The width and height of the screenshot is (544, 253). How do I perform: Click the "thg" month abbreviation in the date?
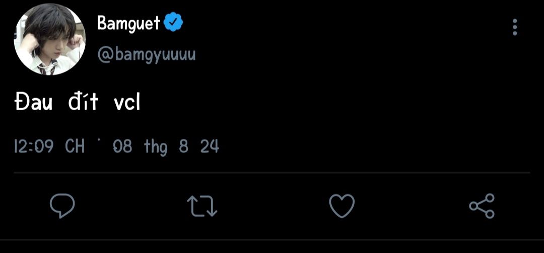pyautogui.click(x=155, y=147)
